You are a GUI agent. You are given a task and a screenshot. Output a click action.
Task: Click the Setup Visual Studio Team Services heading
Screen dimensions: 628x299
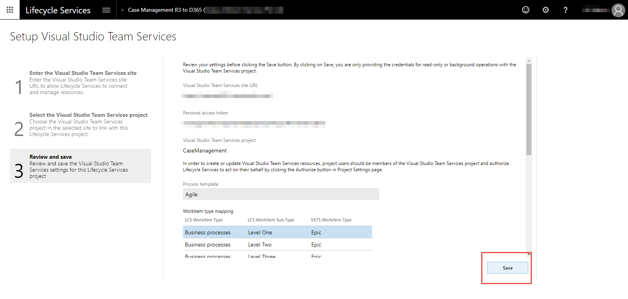pos(93,36)
